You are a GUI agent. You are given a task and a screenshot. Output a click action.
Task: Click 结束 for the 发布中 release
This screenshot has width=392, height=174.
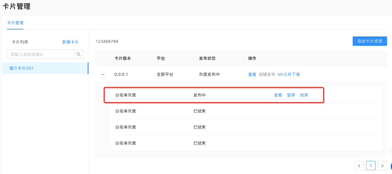[x=304, y=95]
